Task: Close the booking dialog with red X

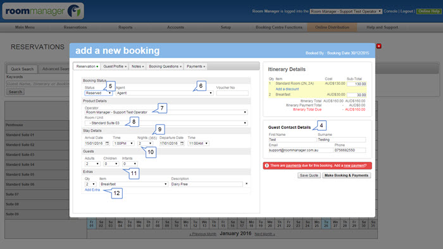Action: tap(379, 46)
